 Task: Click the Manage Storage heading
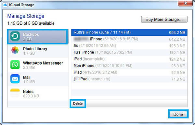tap(26, 16)
